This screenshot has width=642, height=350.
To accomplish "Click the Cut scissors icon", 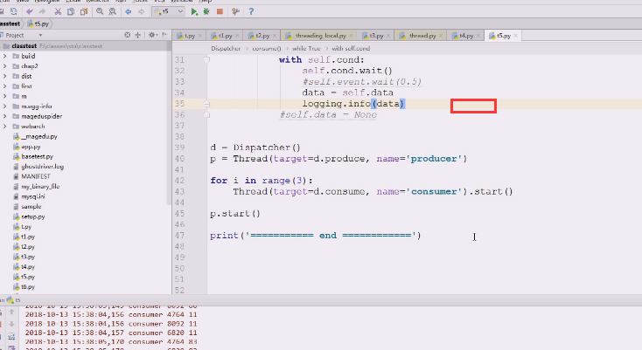I will tap(58, 11).
